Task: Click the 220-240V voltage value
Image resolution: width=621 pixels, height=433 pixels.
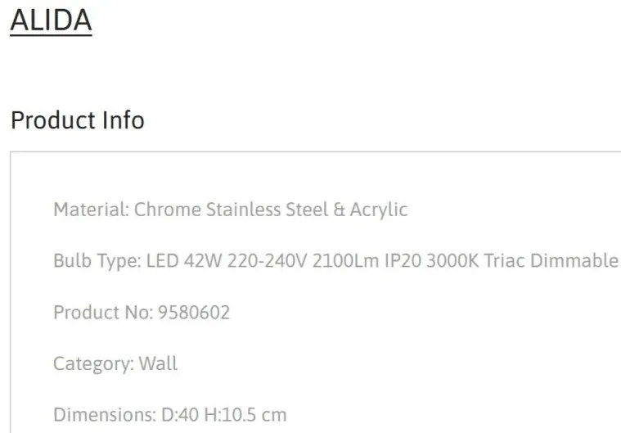Action: point(267,261)
